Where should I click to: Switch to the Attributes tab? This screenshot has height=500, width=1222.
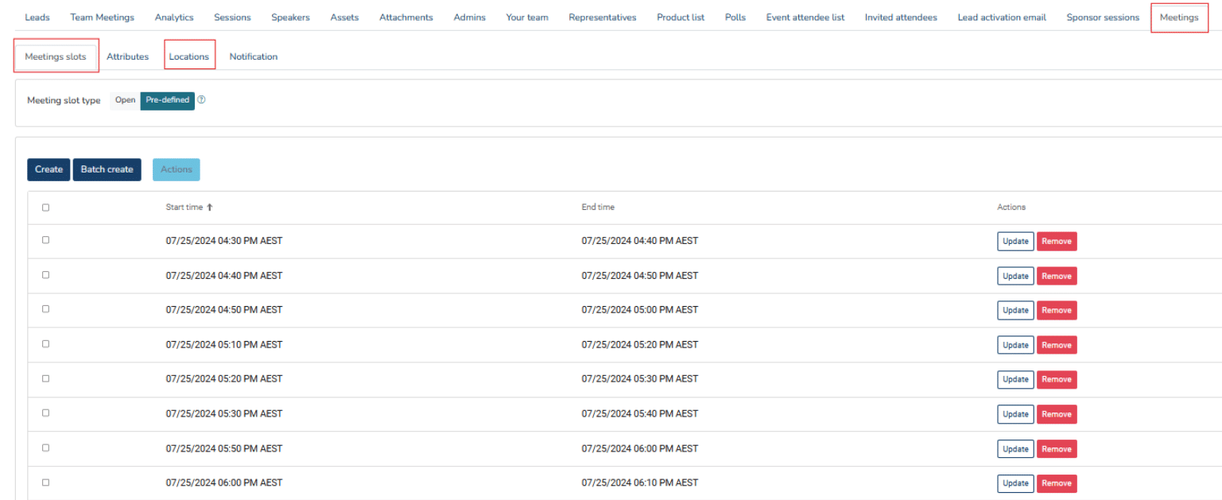(x=127, y=56)
